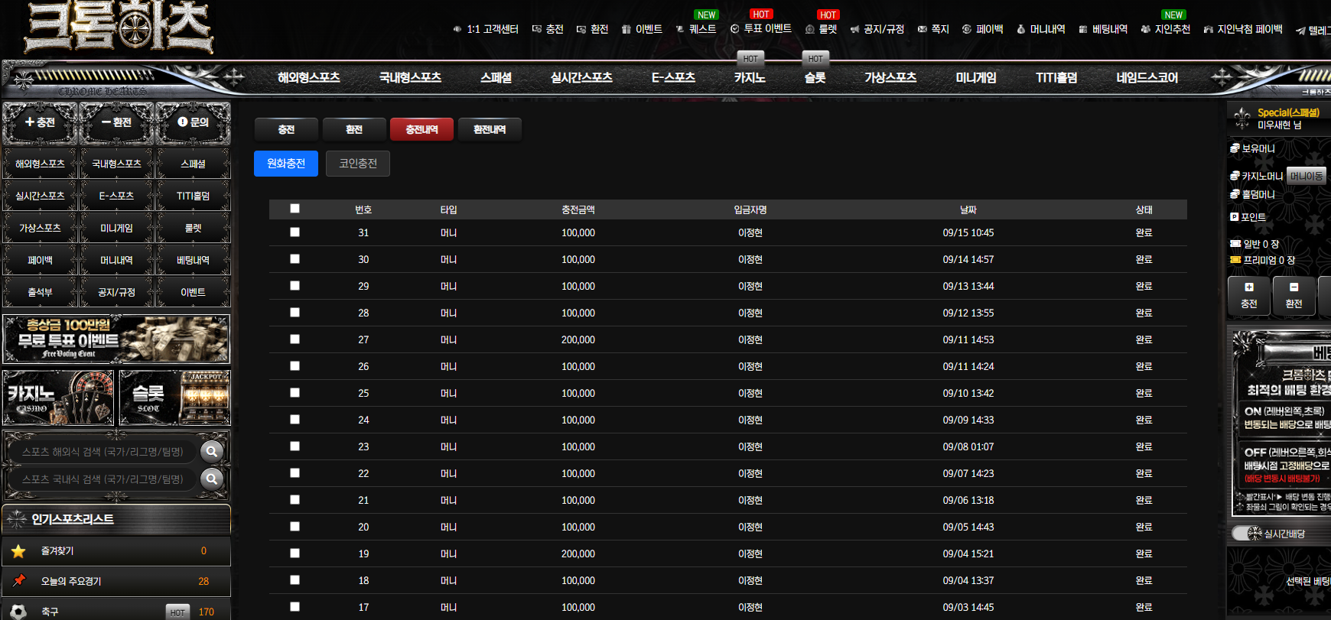Click the soccer ball icon for 축구

coord(19,612)
